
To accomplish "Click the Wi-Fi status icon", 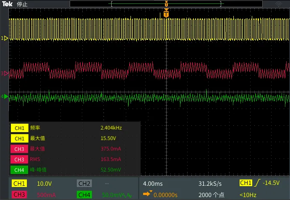I will 279,4.
